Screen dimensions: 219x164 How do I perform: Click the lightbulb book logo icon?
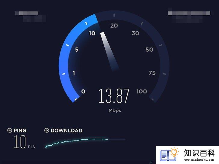point(169,154)
